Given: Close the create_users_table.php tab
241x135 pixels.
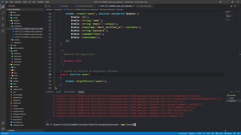Looking at the screenshot, I should [134, 6].
